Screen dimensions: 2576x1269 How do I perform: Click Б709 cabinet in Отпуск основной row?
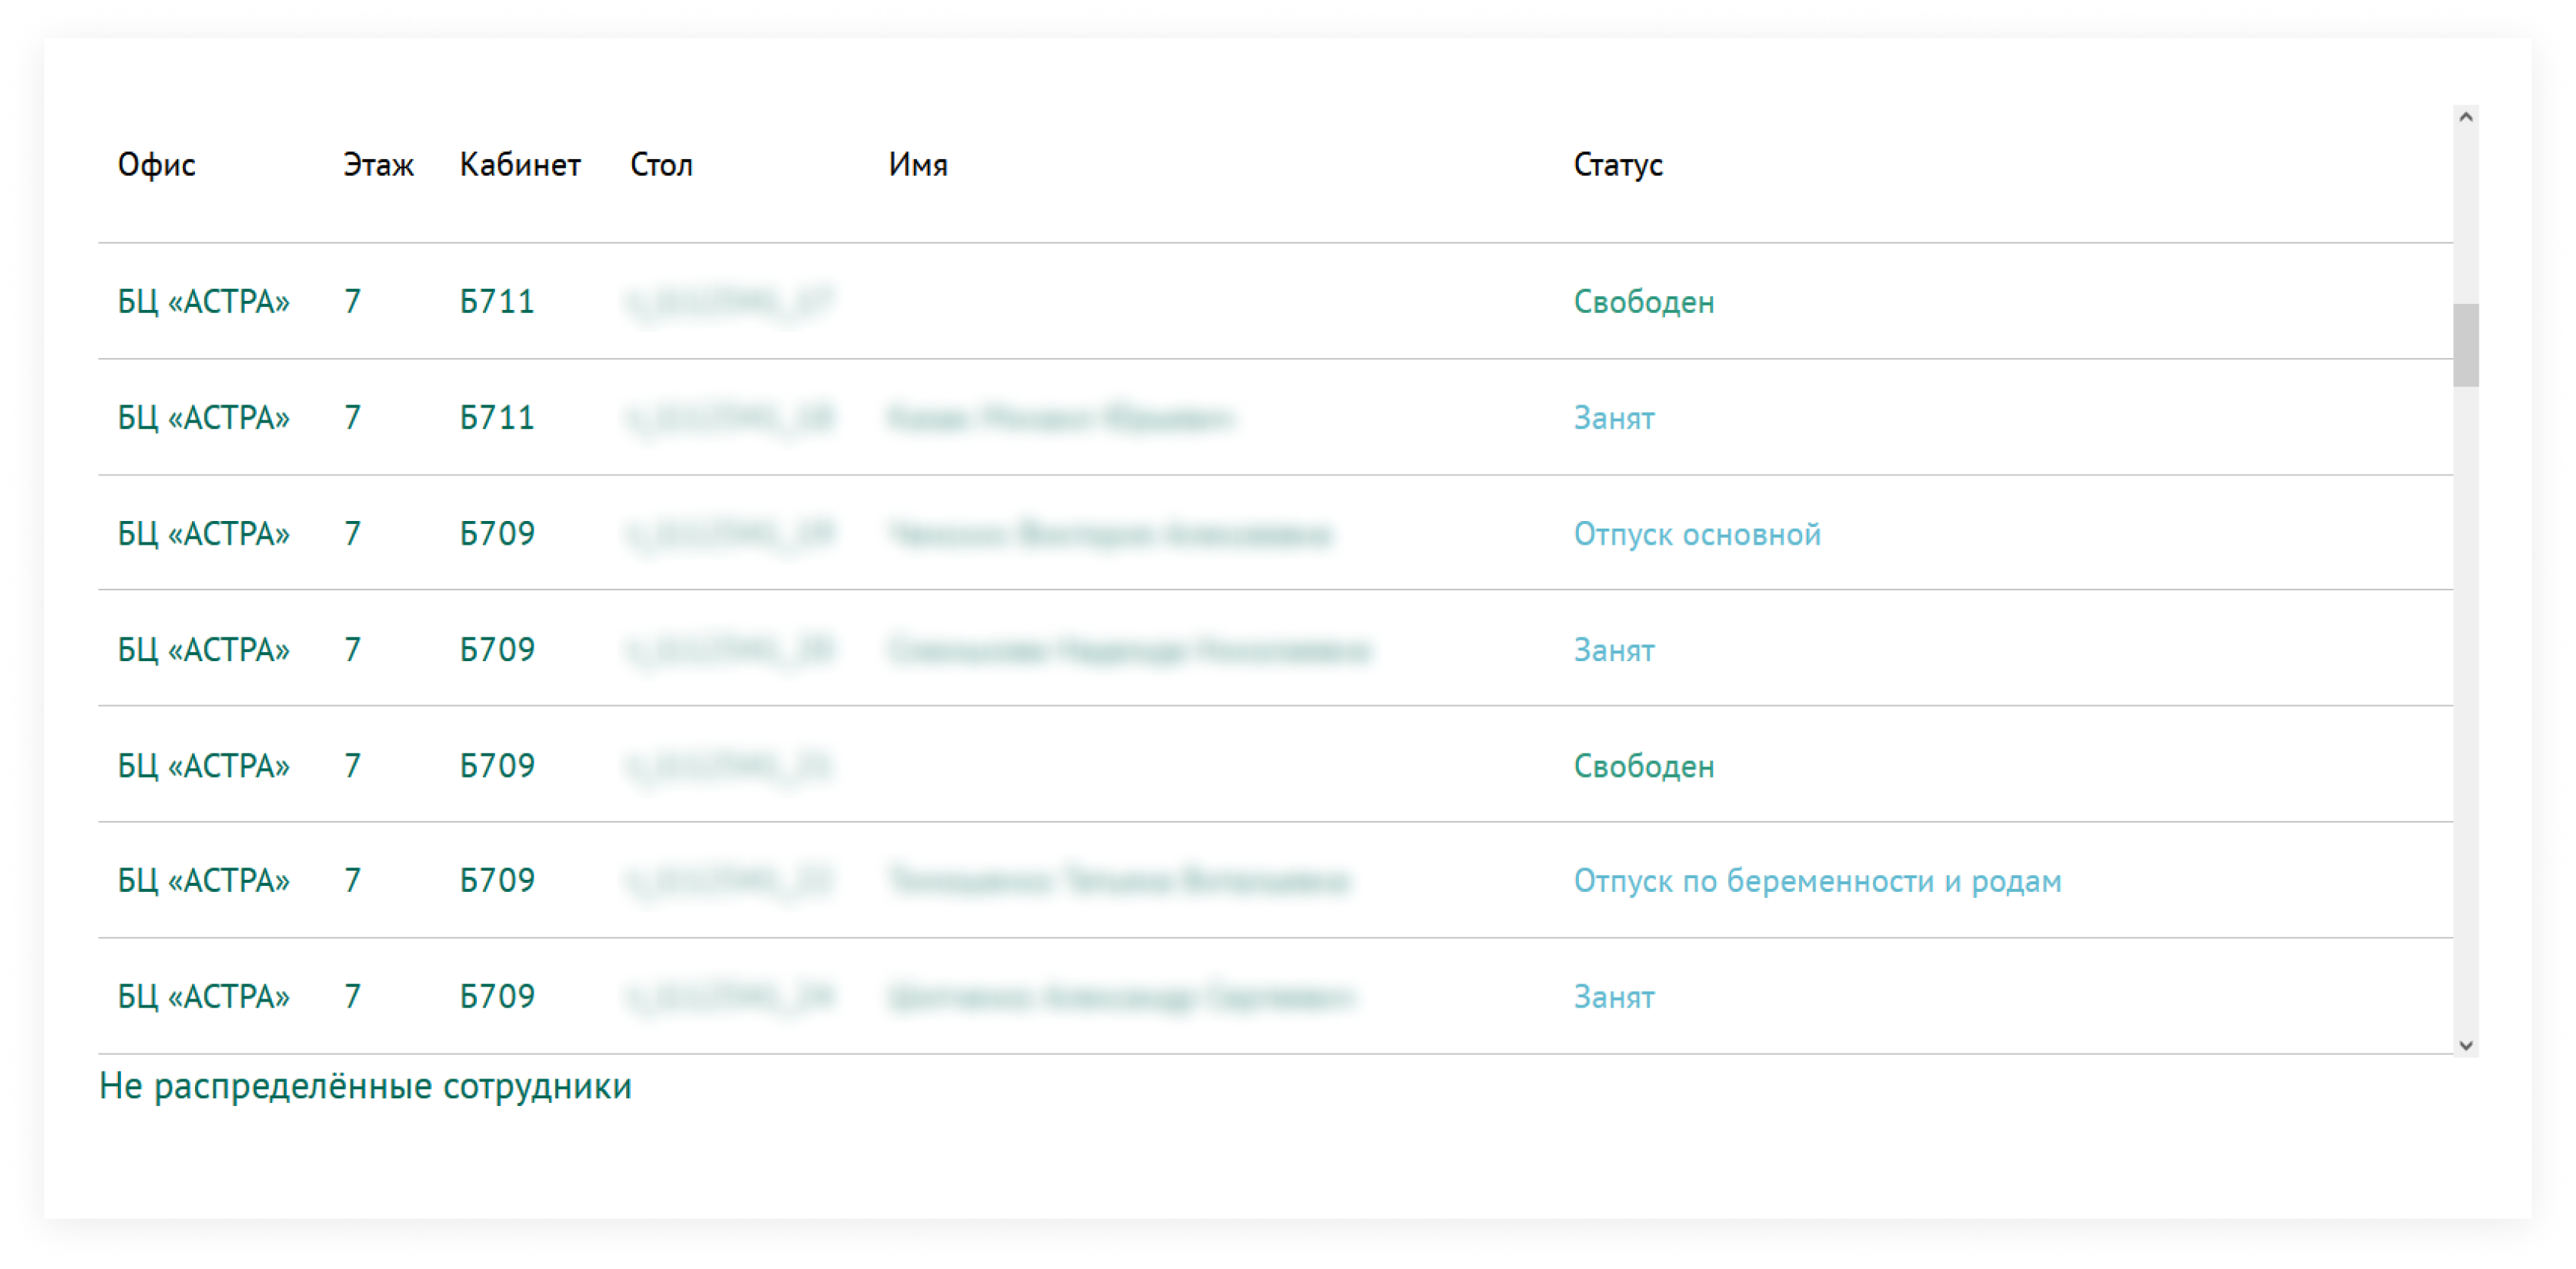[497, 534]
